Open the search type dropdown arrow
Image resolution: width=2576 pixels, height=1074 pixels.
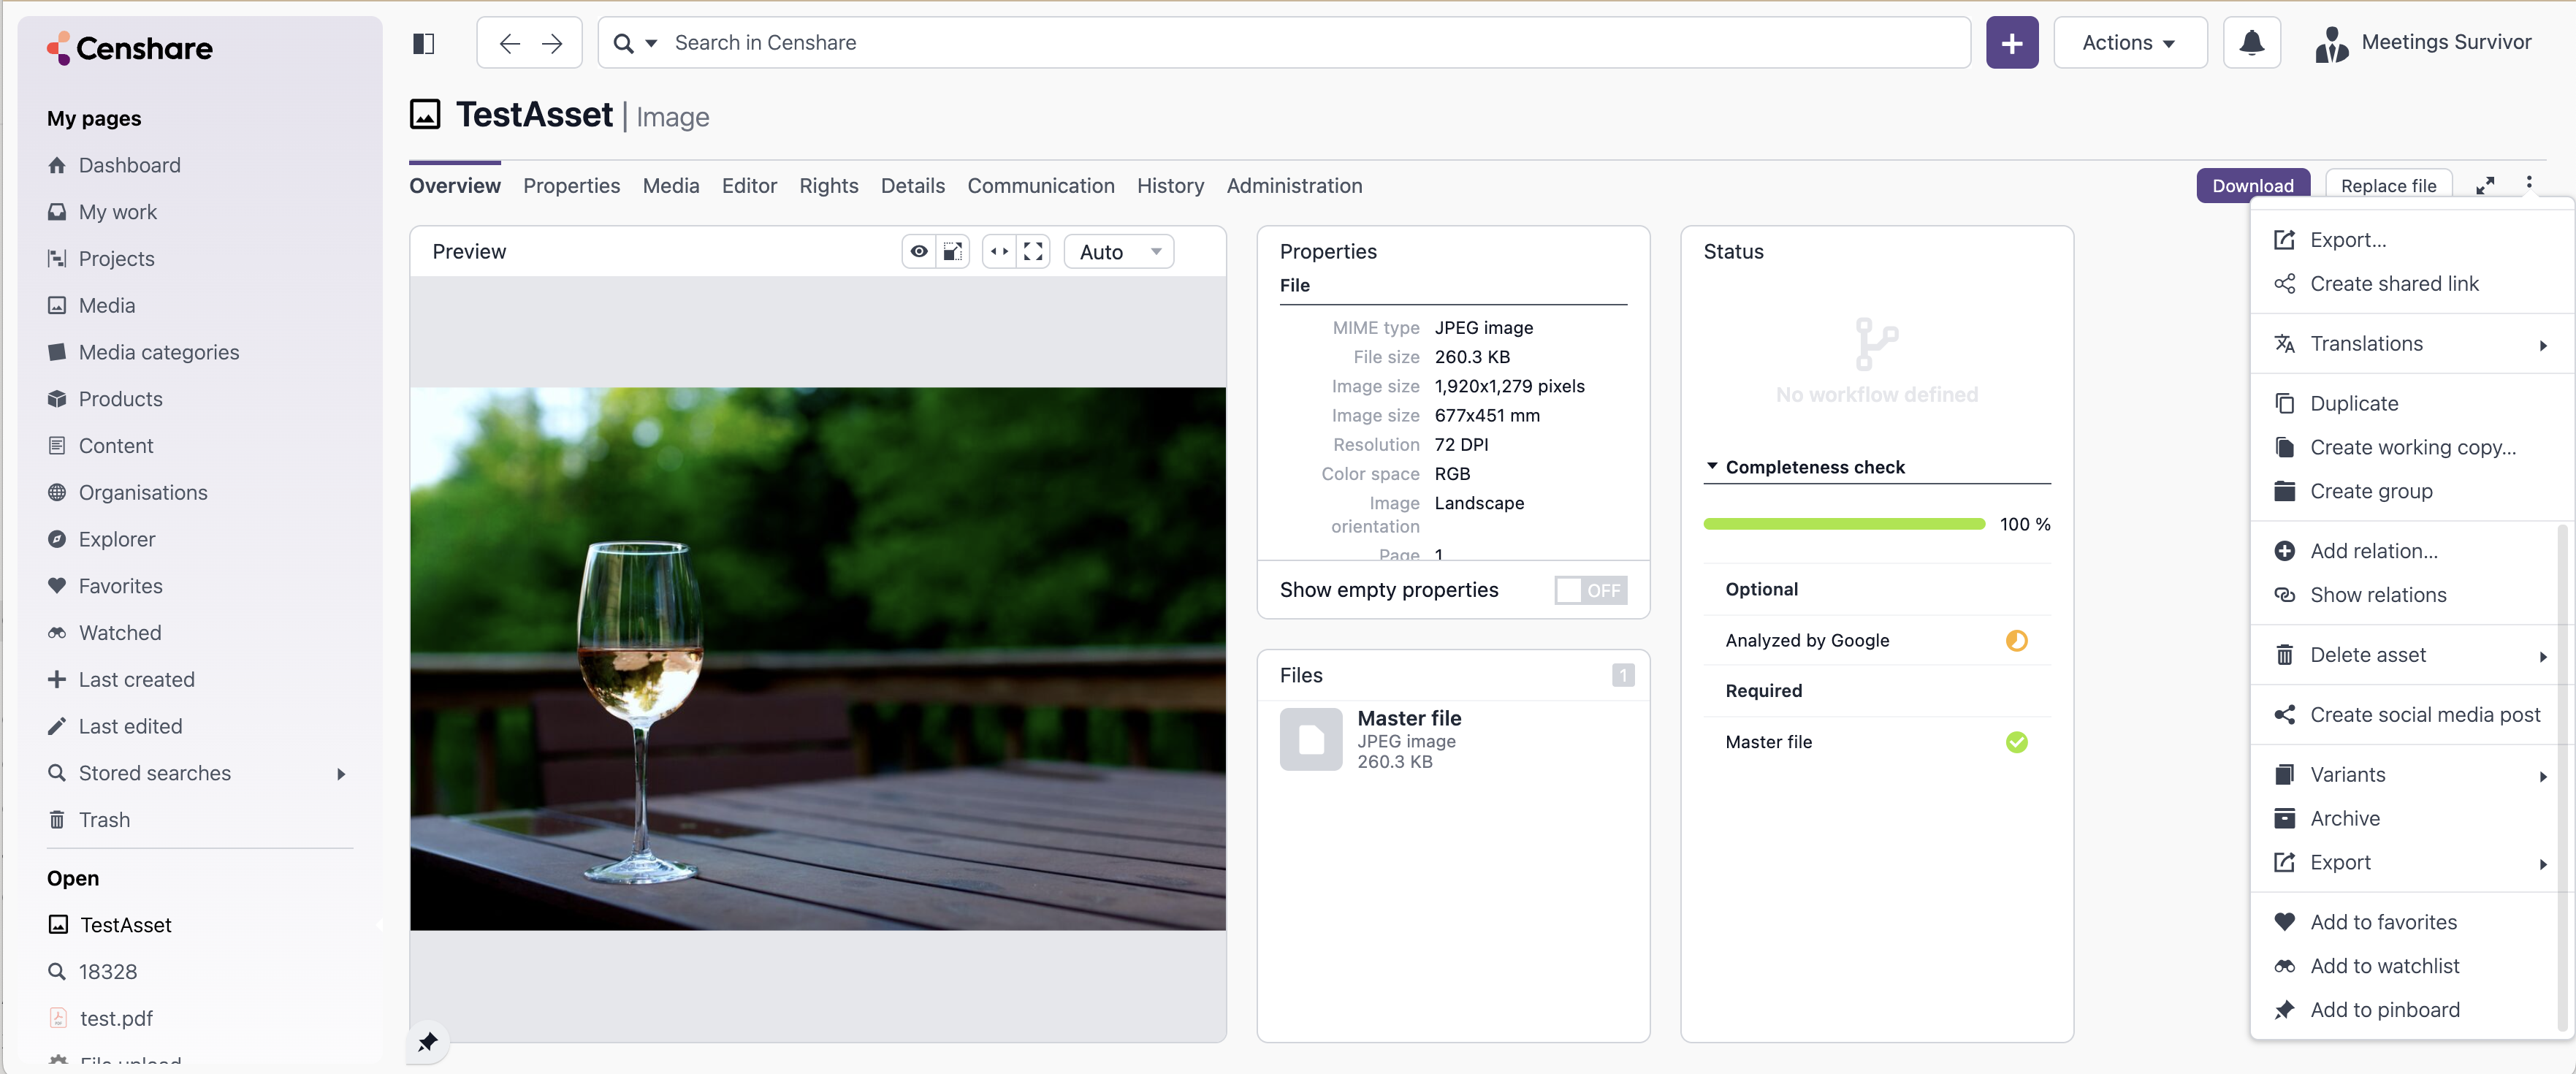(651, 43)
